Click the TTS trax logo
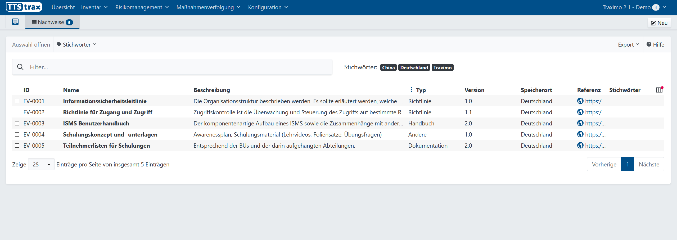 24,7
